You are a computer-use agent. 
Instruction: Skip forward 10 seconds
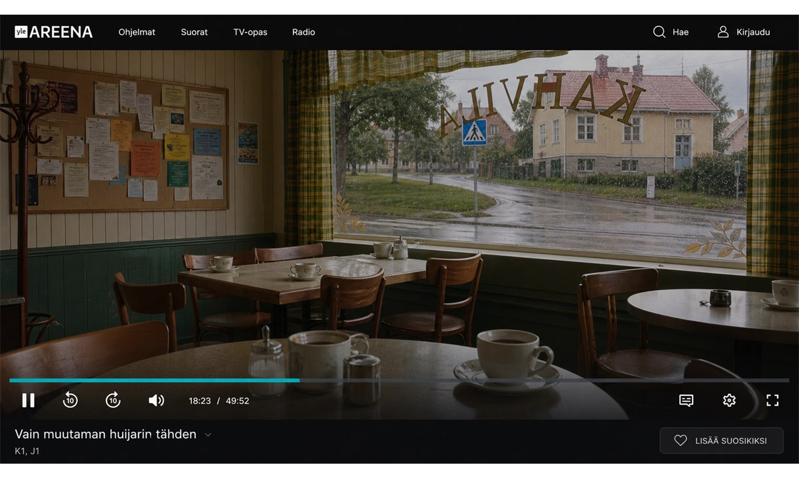tap(113, 400)
